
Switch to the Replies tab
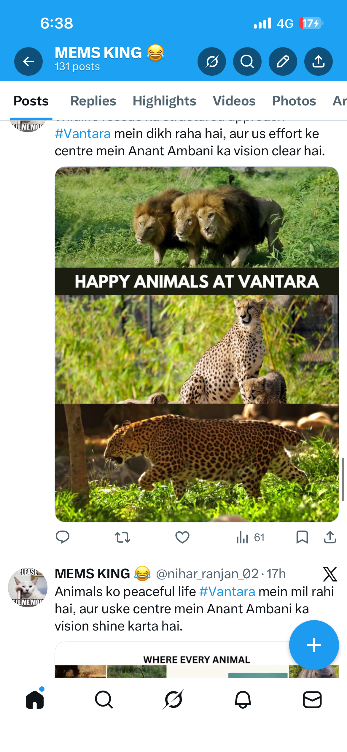click(x=93, y=101)
